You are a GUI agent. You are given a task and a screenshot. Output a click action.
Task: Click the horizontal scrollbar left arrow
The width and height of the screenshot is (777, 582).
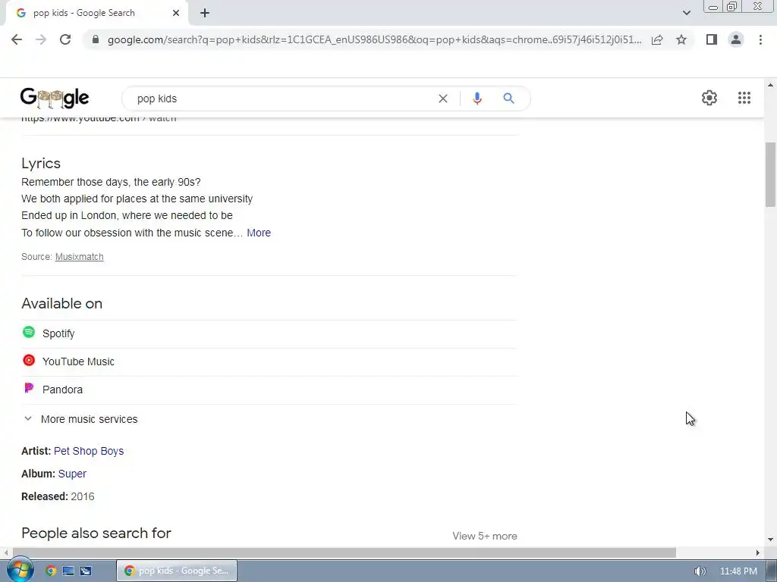pos(5,552)
